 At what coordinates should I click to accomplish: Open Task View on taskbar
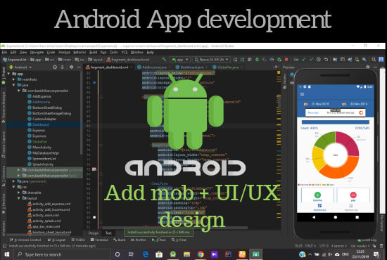click(x=131, y=254)
